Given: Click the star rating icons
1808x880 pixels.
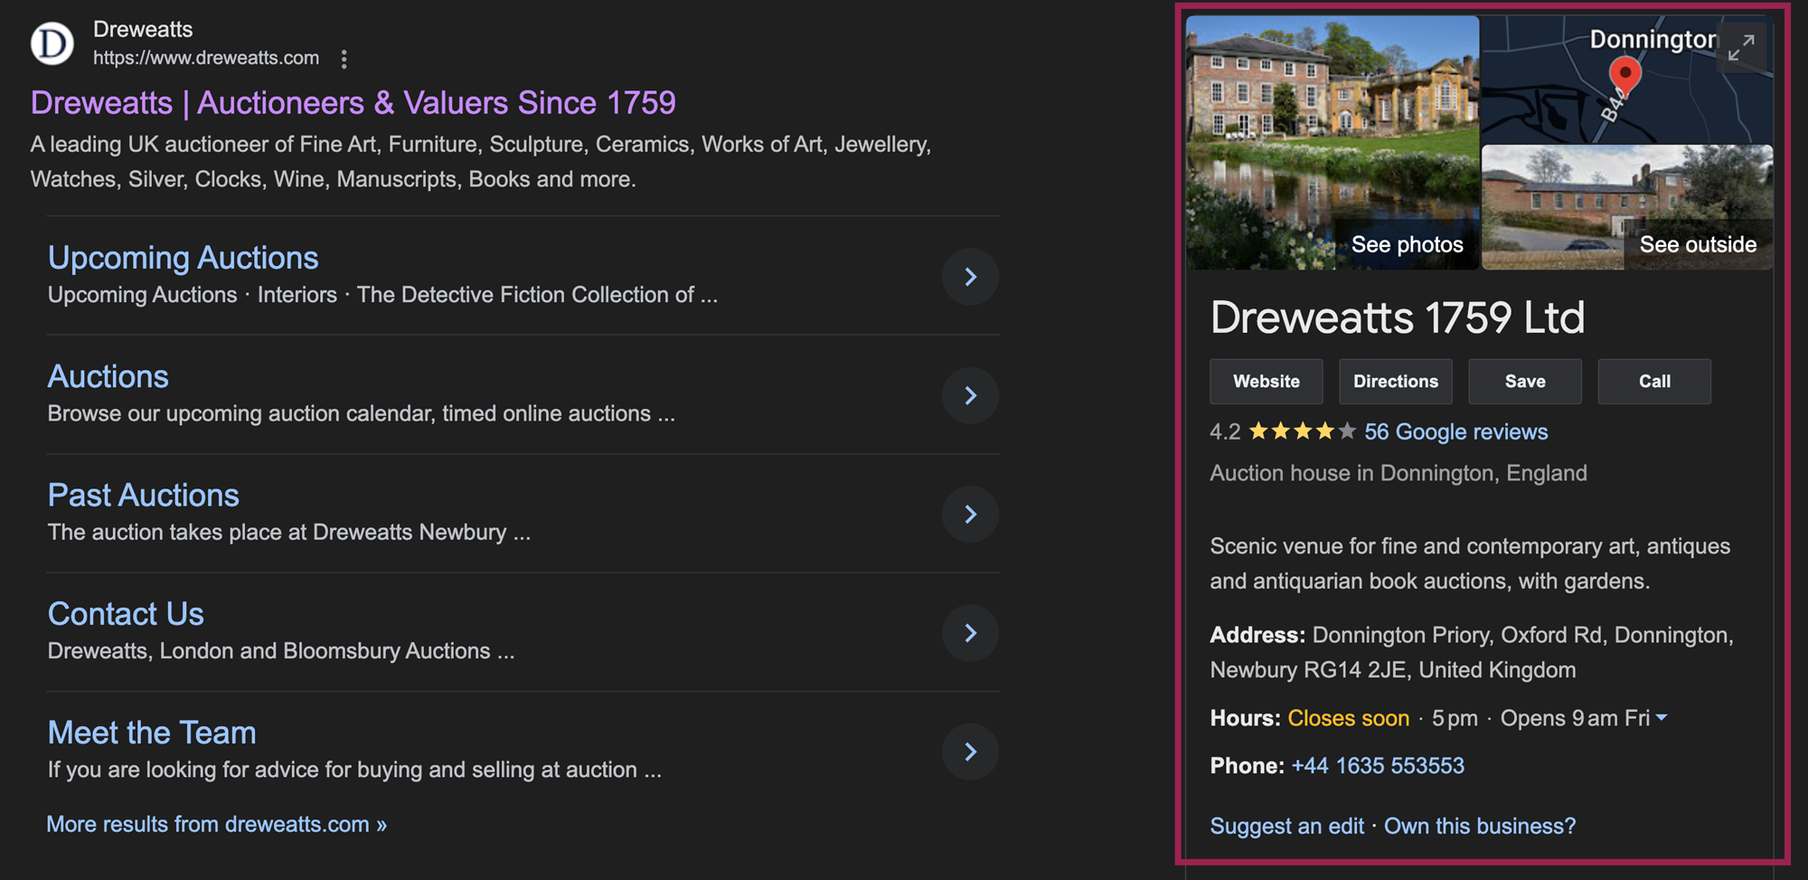Looking at the screenshot, I should pos(1302,431).
